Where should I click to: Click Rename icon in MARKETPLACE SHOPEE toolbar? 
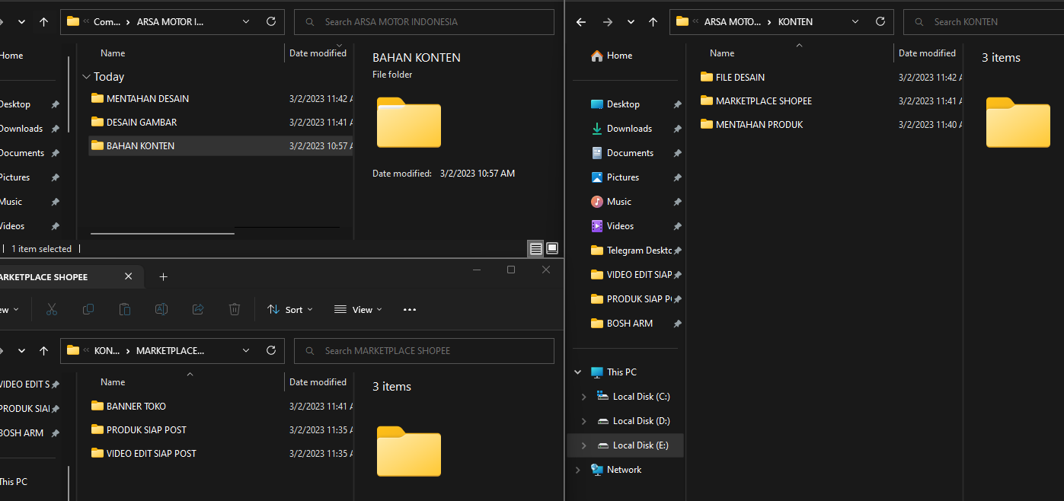pyautogui.click(x=161, y=309)
